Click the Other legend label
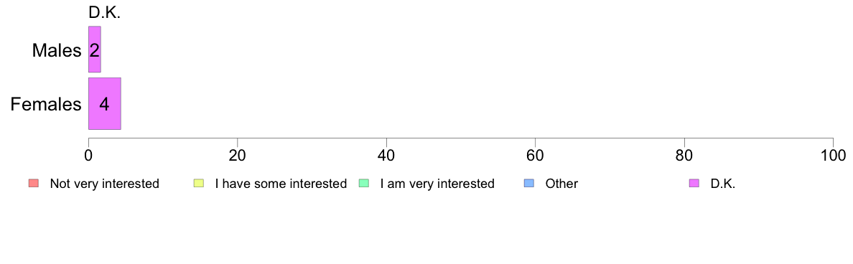The height and width of the screenshot is (264, 853). [x=562, y=184]
